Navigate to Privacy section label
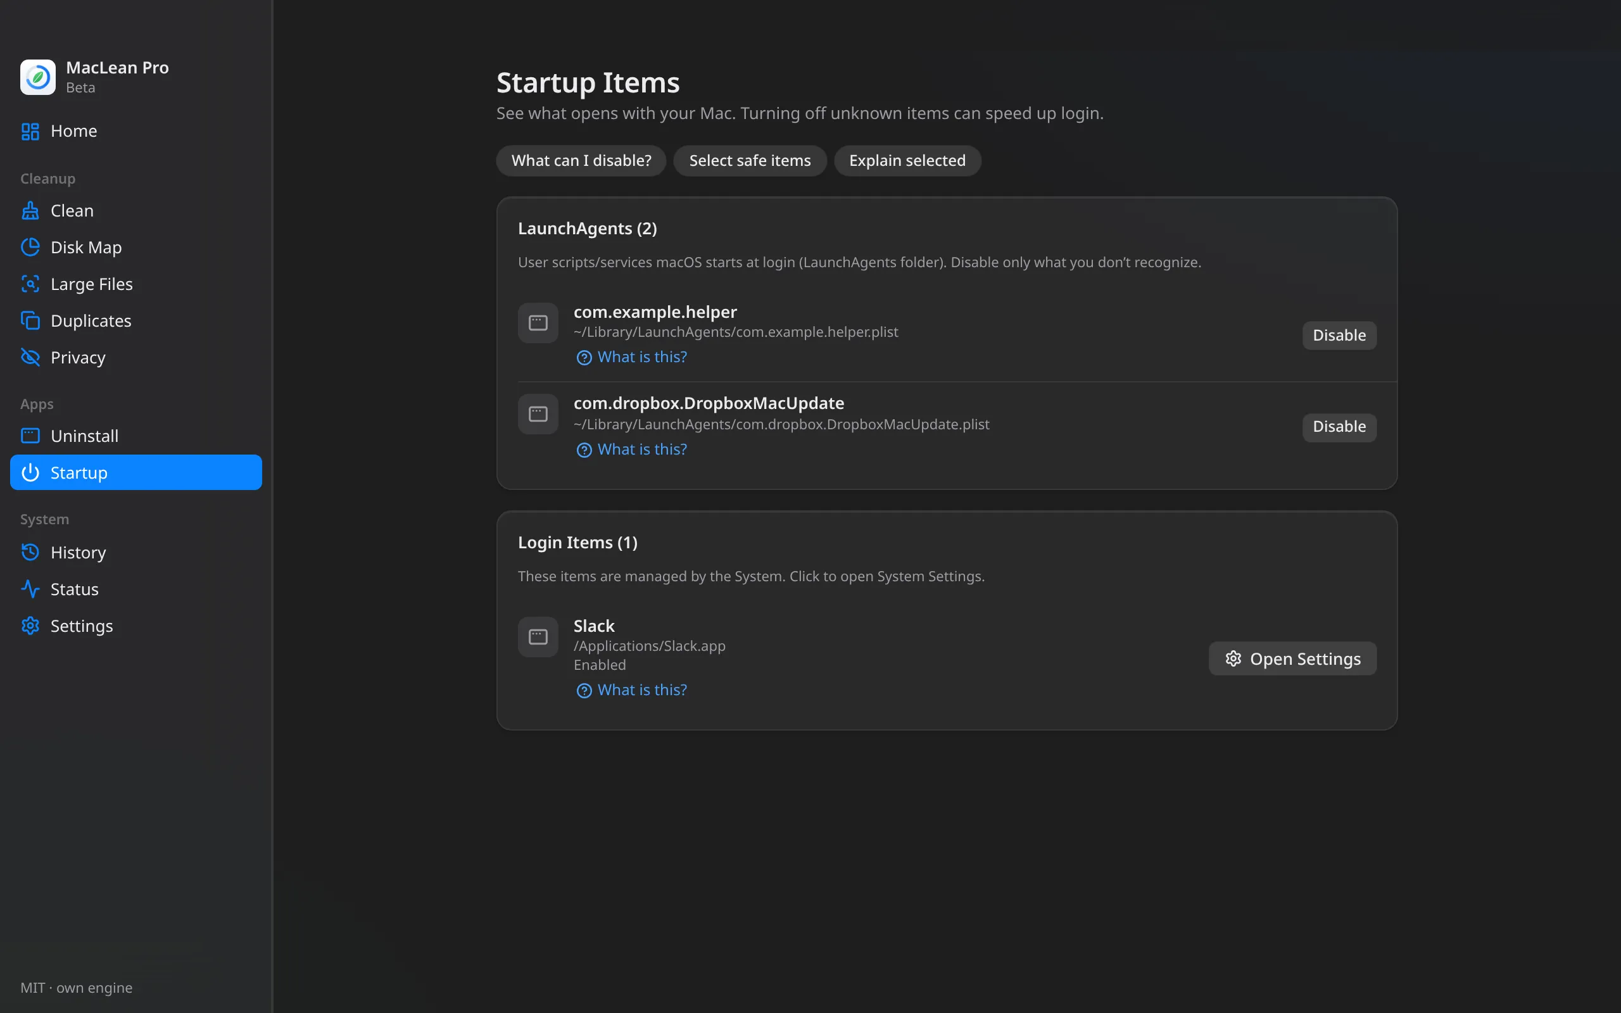This screenshot has height=1013, width=1621. (x=79, y=357)
